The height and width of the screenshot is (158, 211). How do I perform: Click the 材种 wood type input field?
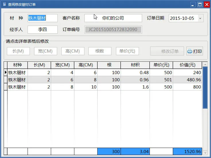coord(42,18)
